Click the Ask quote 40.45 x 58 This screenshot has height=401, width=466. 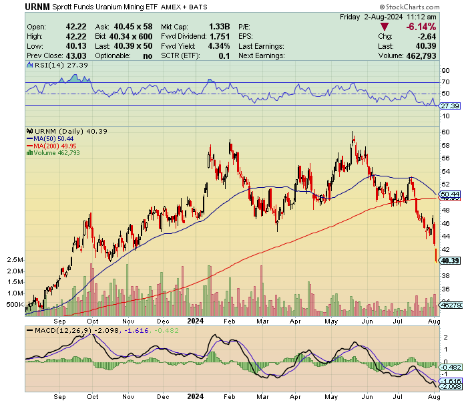pyautogui.click(x=133, y=27)
